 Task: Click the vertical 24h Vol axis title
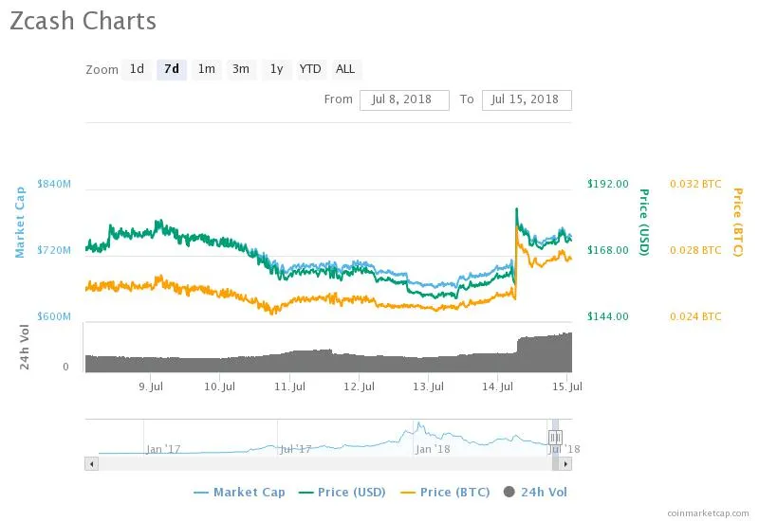pos(25,347)
